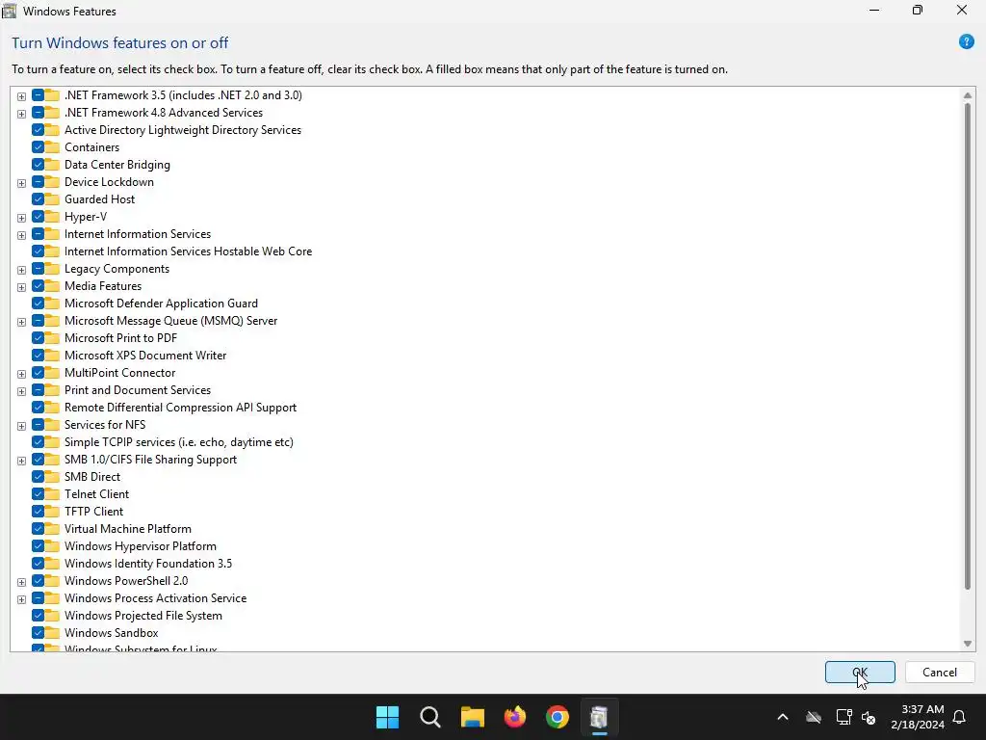Toggle the Guarded Host checkbox
The height and width of the screenshot is (740, 986).
click(x=38, y=199)
